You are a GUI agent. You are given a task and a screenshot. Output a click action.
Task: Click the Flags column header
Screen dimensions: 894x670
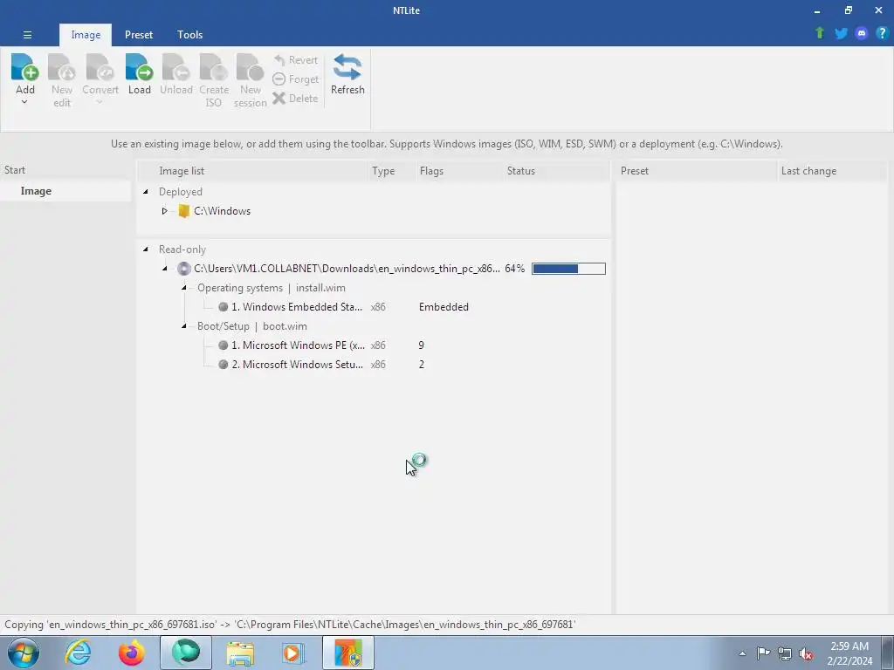(x=459, y=171)
